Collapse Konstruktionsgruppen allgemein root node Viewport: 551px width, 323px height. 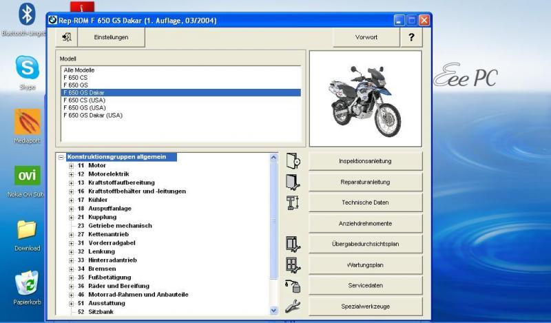(61, 157)
